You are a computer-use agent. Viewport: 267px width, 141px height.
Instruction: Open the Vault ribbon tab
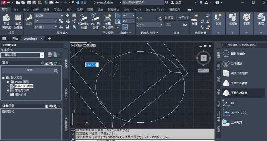[137, 10]
